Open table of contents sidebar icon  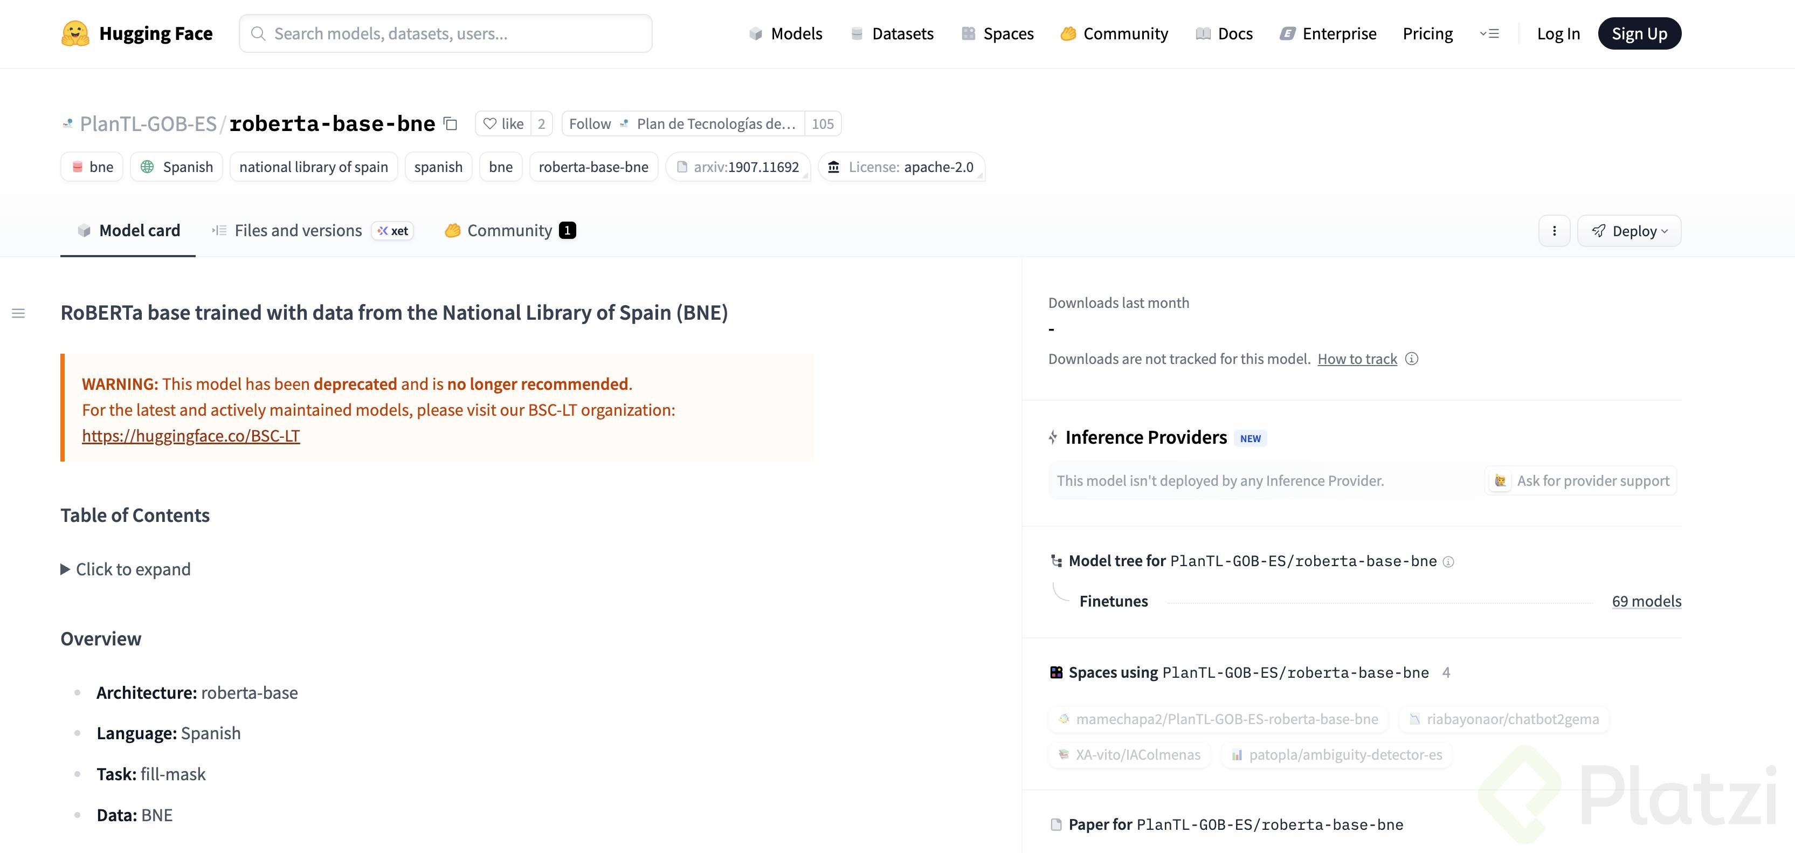19,314
